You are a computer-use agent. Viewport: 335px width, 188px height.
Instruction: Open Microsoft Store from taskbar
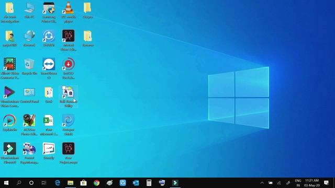[84, 183]
